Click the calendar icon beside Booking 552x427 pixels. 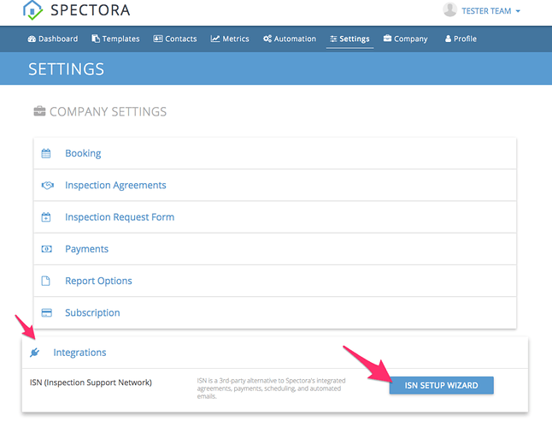click(x=47, y=154)
